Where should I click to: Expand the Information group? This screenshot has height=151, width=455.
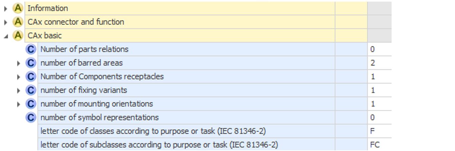tap(6, 9)
